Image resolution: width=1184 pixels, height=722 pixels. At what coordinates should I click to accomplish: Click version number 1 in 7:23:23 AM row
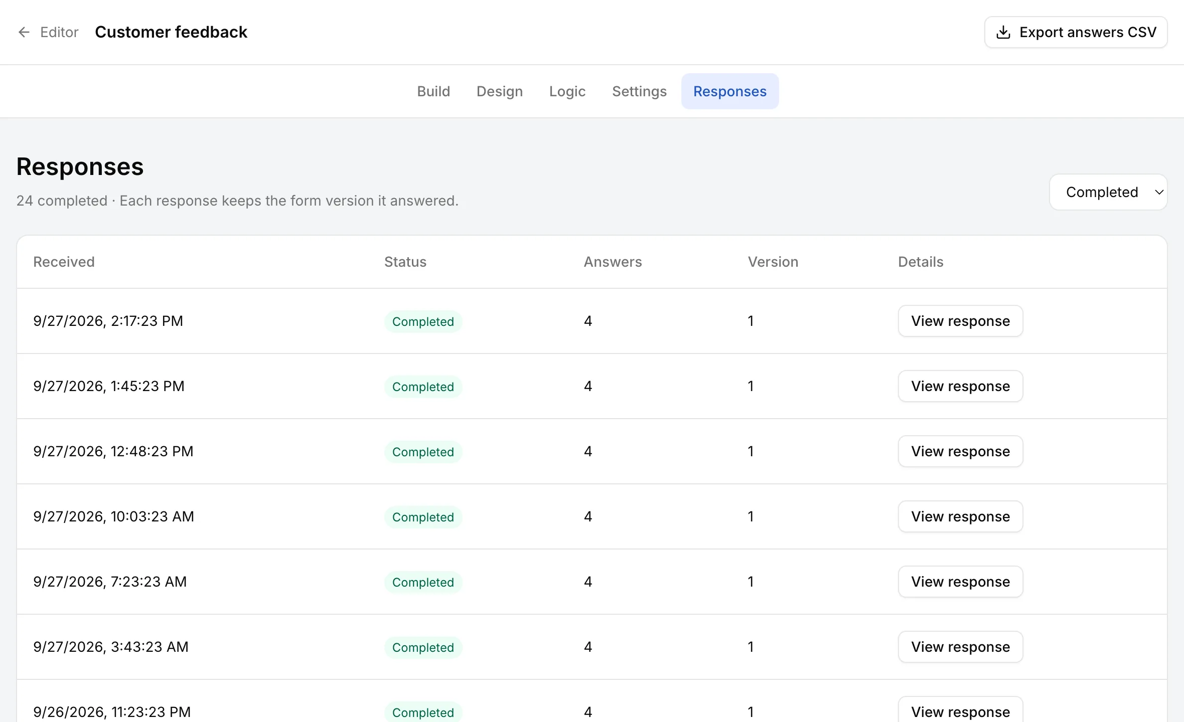point(751,582)
